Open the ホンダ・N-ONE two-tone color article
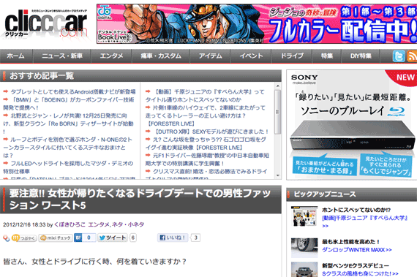The image size is (417, 277). click(67, 148)
